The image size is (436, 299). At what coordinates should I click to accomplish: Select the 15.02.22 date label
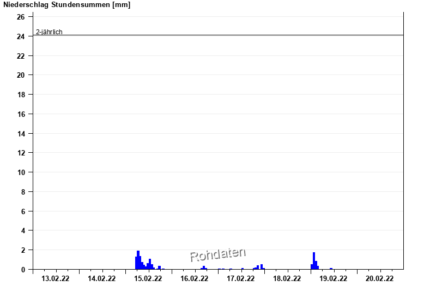[148, 279]
